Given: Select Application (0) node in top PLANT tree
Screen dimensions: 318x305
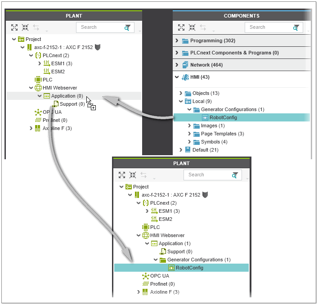Looking at the screenshot, I should (x=67, y=96).
